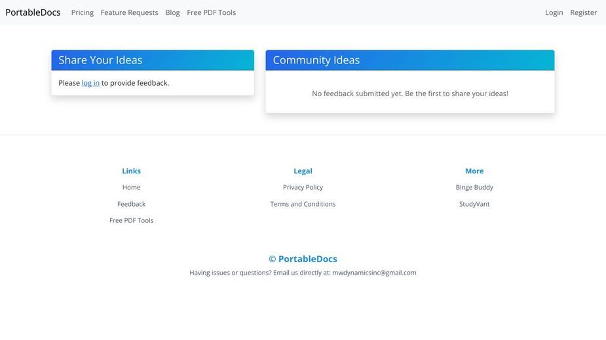Select Free PDF Tools in top navbar
The image size is (606, 340).
point(212,12)
